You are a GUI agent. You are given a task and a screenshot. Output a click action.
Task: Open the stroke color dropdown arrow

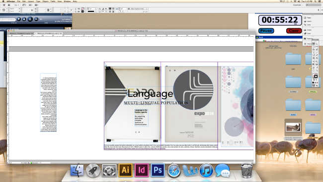85,11
